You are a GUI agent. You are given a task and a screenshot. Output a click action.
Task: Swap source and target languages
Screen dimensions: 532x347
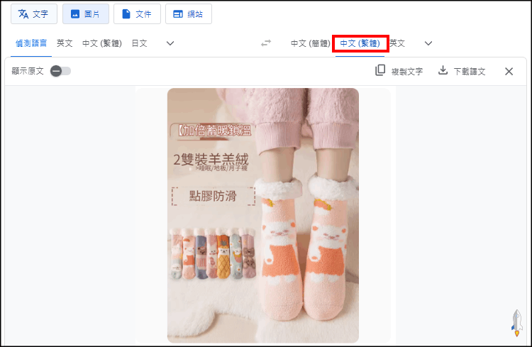[266, 43]
